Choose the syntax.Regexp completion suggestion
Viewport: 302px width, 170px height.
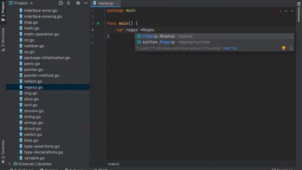(x=214, y=42)
